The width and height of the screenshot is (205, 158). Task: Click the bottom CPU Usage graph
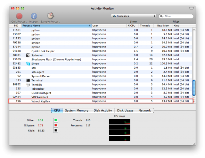coord(119,138)
